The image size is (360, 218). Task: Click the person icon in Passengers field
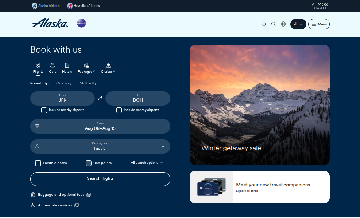click(37, 146)
